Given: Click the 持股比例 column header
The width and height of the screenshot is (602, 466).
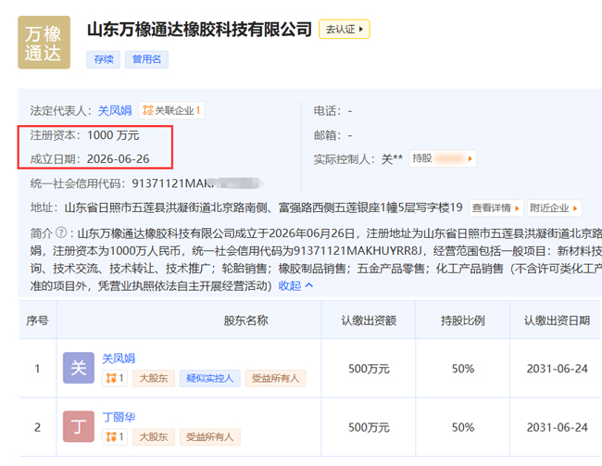Looking at the screenshot, I should (463, 321).
